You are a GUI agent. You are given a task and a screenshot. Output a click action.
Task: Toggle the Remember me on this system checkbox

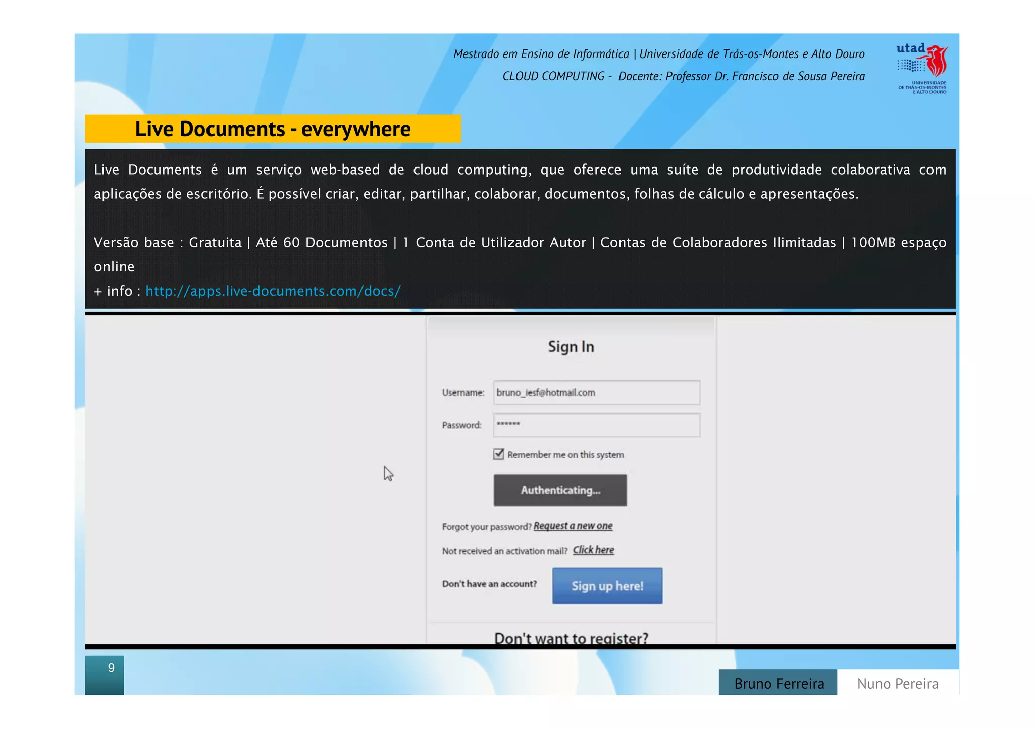click(x=498, y=454)
